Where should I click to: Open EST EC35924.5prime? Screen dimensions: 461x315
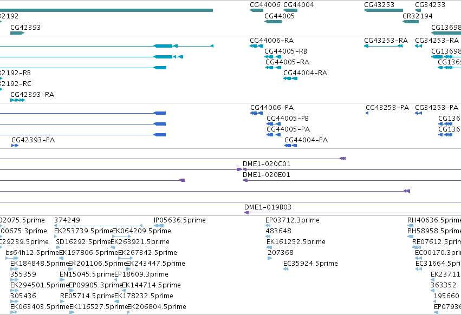310,264
